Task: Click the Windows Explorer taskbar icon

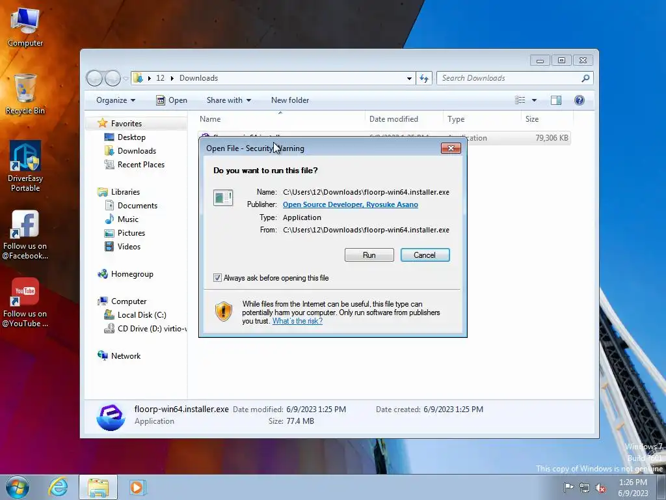Action: (x=98, y=487)
